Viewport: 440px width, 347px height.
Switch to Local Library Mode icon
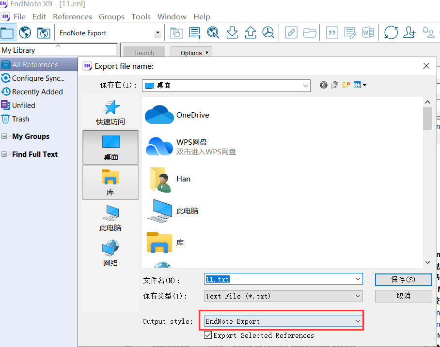(x=7, y=33)
